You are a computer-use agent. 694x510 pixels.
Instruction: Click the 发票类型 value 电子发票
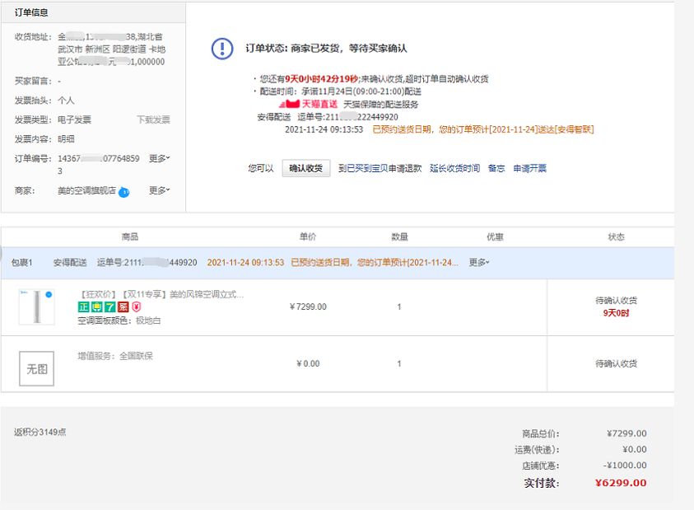pyautogui.click(x=74, y=119)
